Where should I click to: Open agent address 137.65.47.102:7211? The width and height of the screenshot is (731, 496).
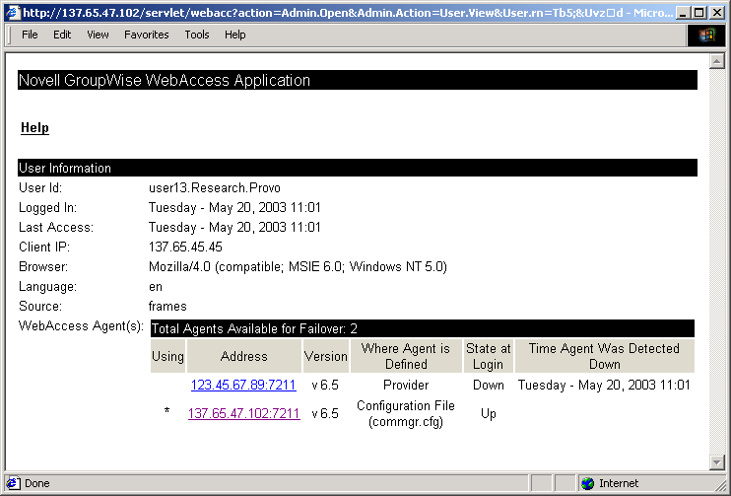coord(243,413)
